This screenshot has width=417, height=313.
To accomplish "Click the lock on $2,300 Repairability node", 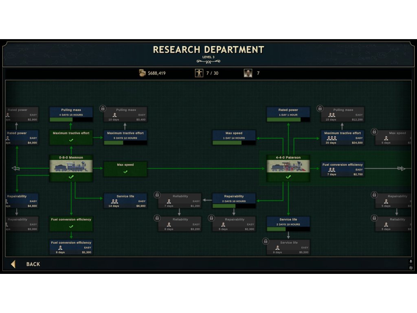I will 211,218.
